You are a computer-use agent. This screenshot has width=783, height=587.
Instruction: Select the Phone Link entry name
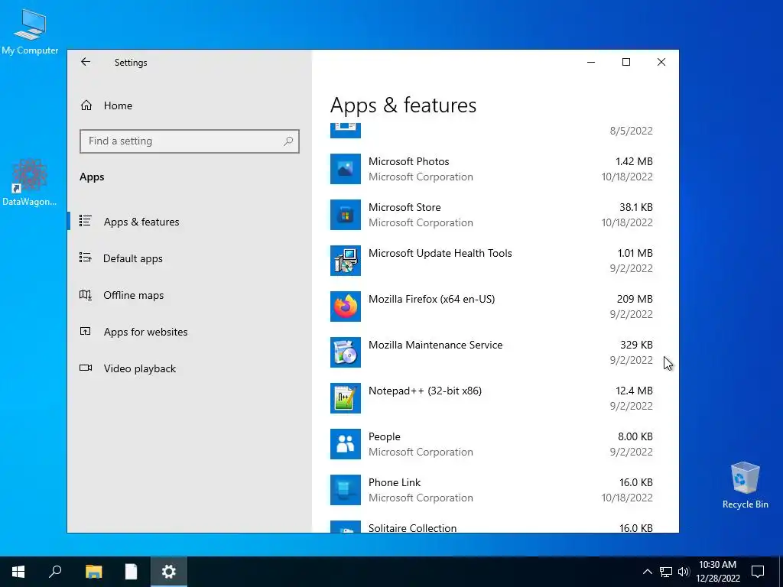point(395,483)
